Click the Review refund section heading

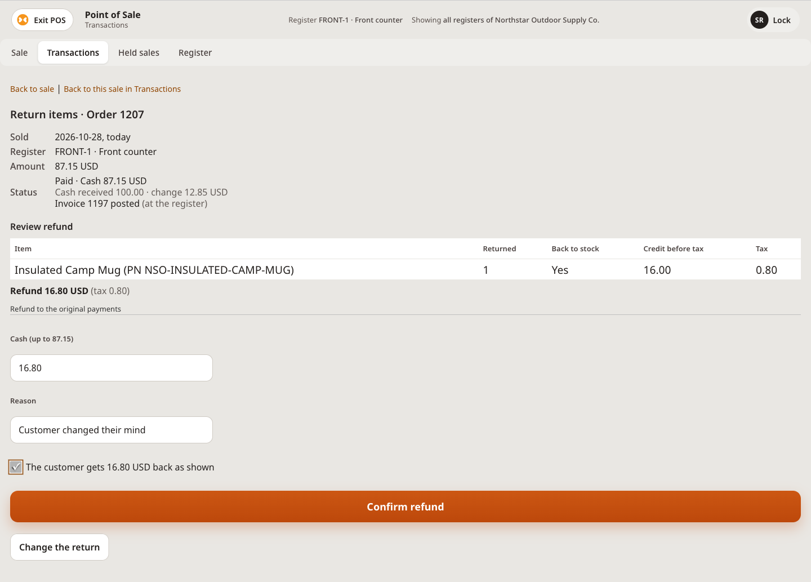[42, 226]
